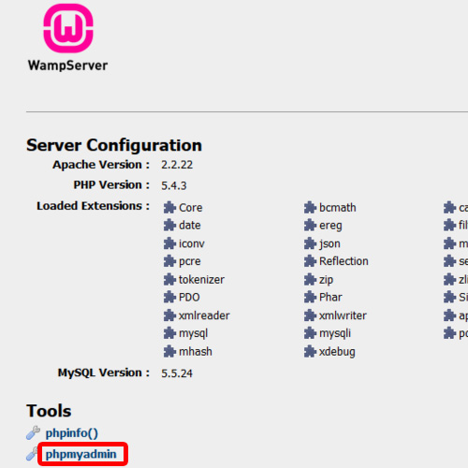
Task: Click the xmlreader extension name
Action: pos(204,315)
